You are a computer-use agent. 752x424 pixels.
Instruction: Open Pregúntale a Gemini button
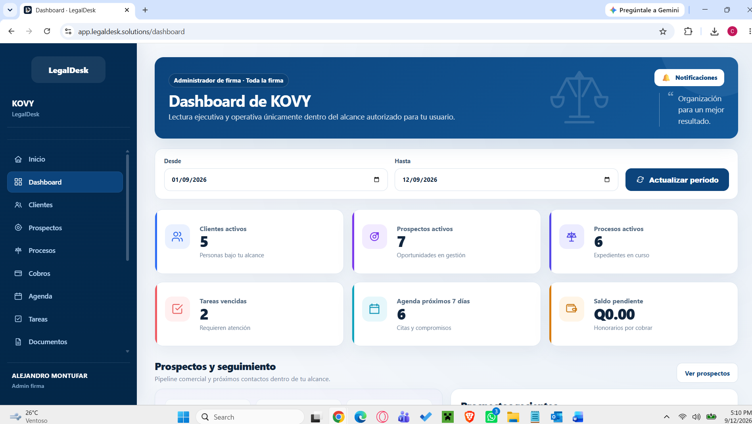pyautogui.click(x=645, y=10)
